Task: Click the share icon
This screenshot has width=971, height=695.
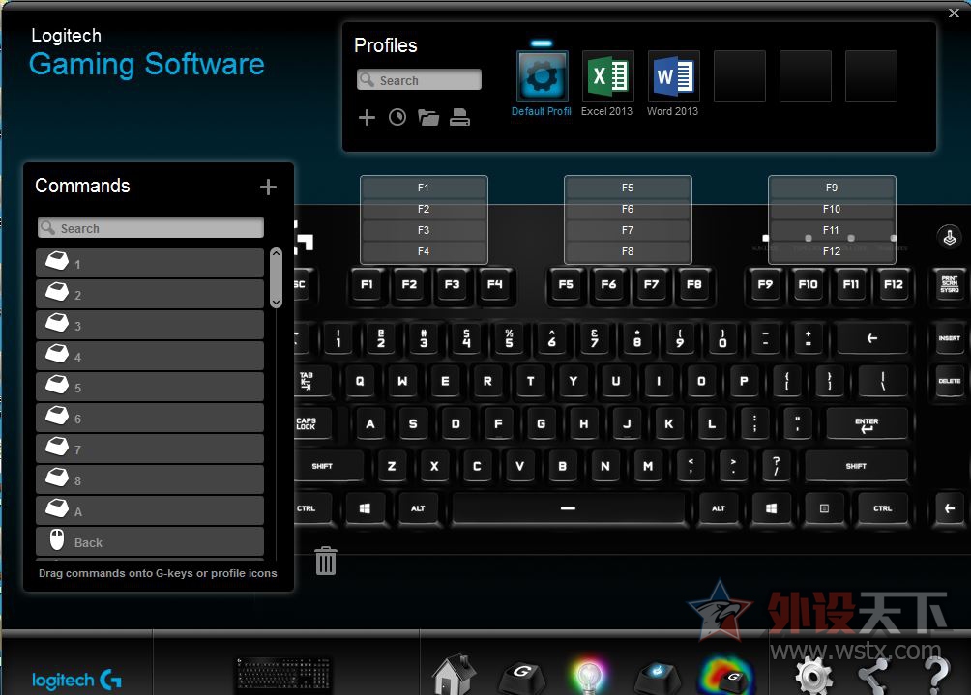Action: tap(873, 676)
